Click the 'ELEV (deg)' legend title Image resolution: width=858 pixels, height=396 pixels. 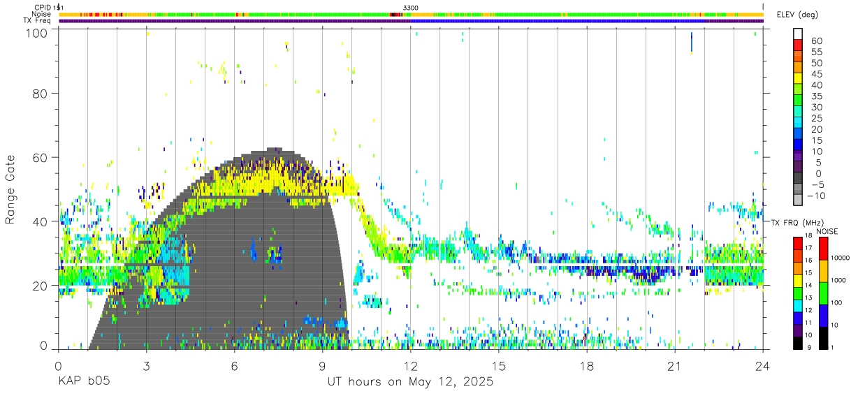coord(797,15)
